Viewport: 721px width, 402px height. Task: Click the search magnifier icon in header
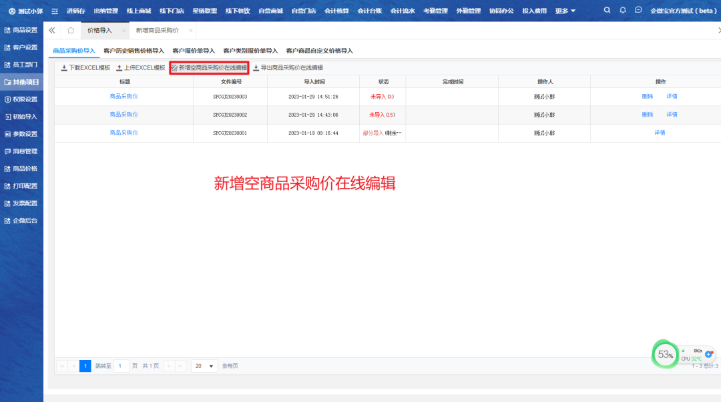tap(606, 11)
